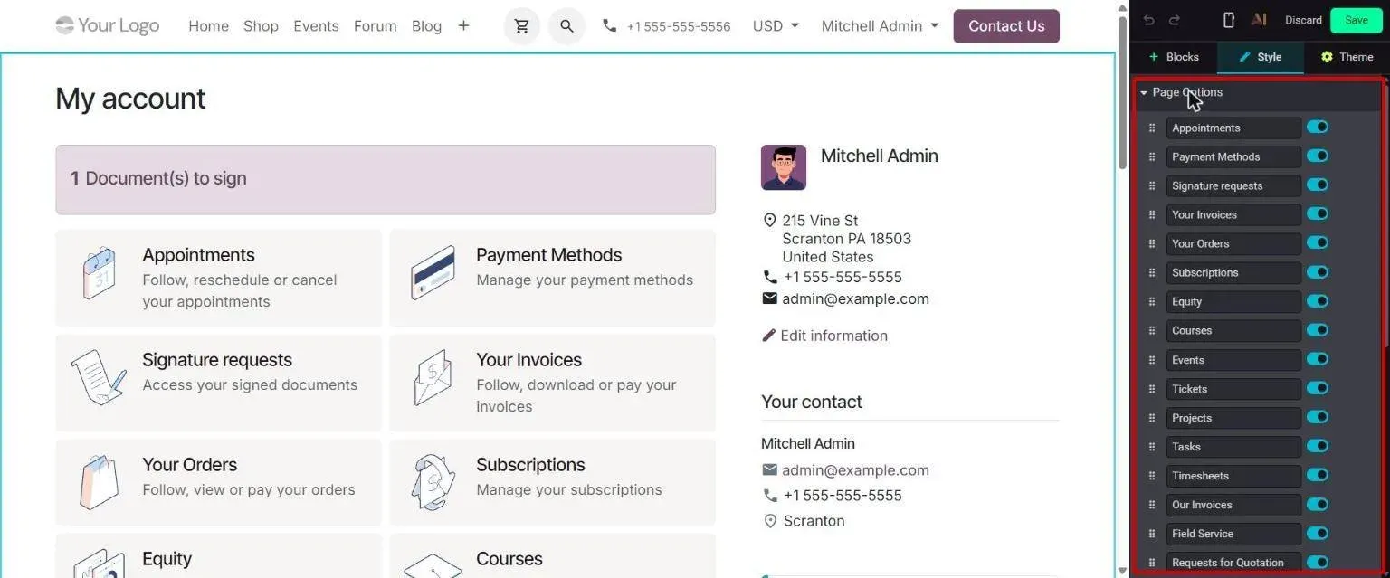Open the Shop menu item
The height and width of the screenshot is (578, 1390).
(x=261, y=26)
